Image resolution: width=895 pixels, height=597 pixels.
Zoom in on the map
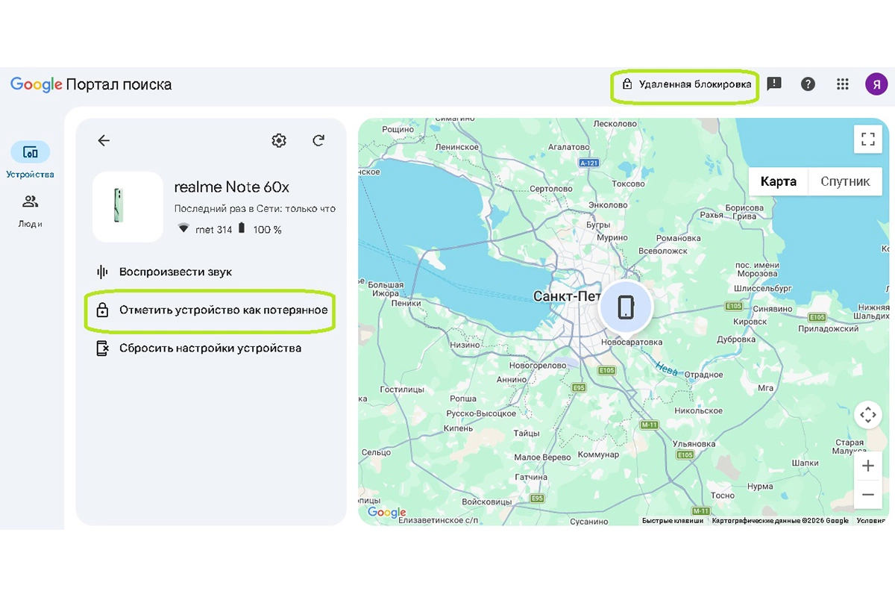[867, 466]
